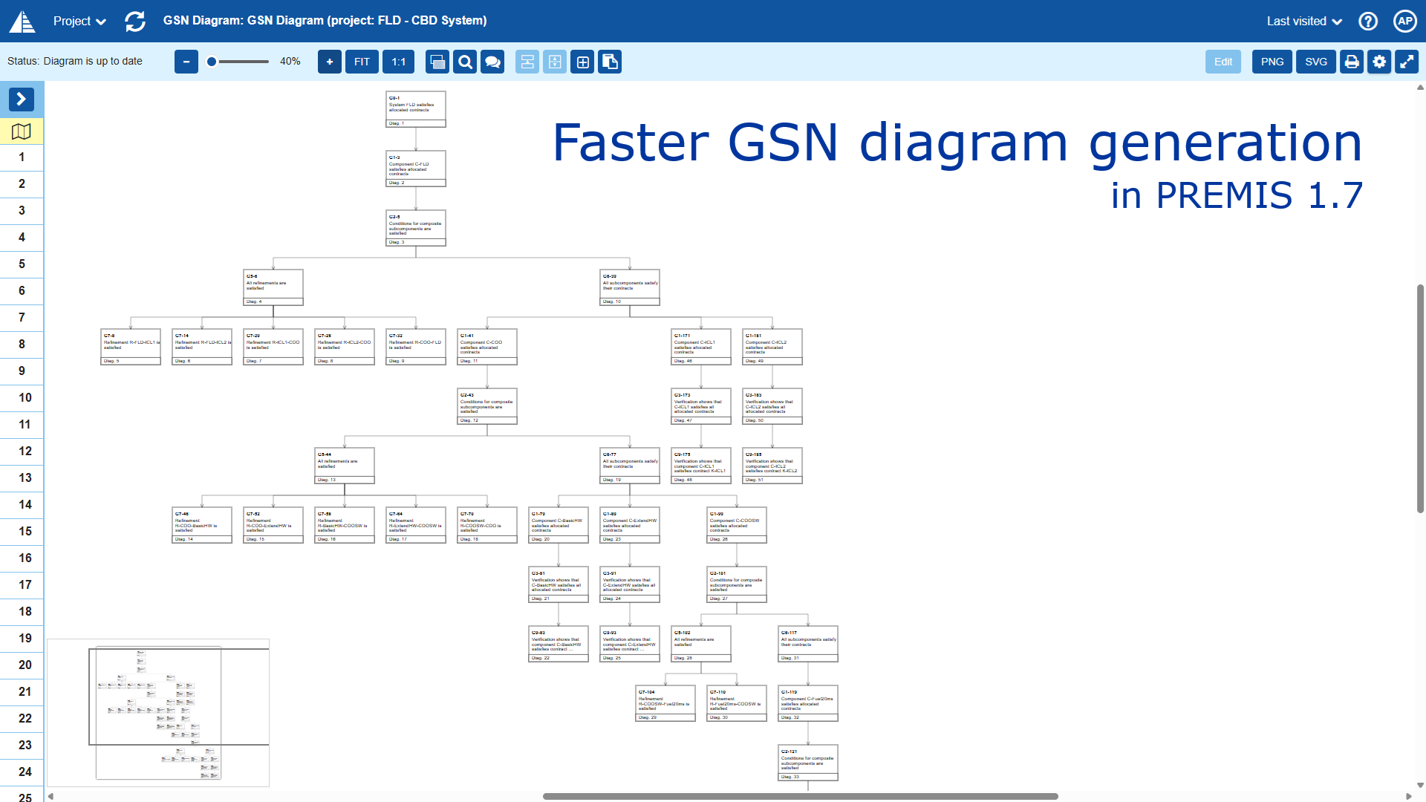Select node C6-39 All subcomponents satisfy
Viewport: 1426px width, 802px height.
(630, 287)
